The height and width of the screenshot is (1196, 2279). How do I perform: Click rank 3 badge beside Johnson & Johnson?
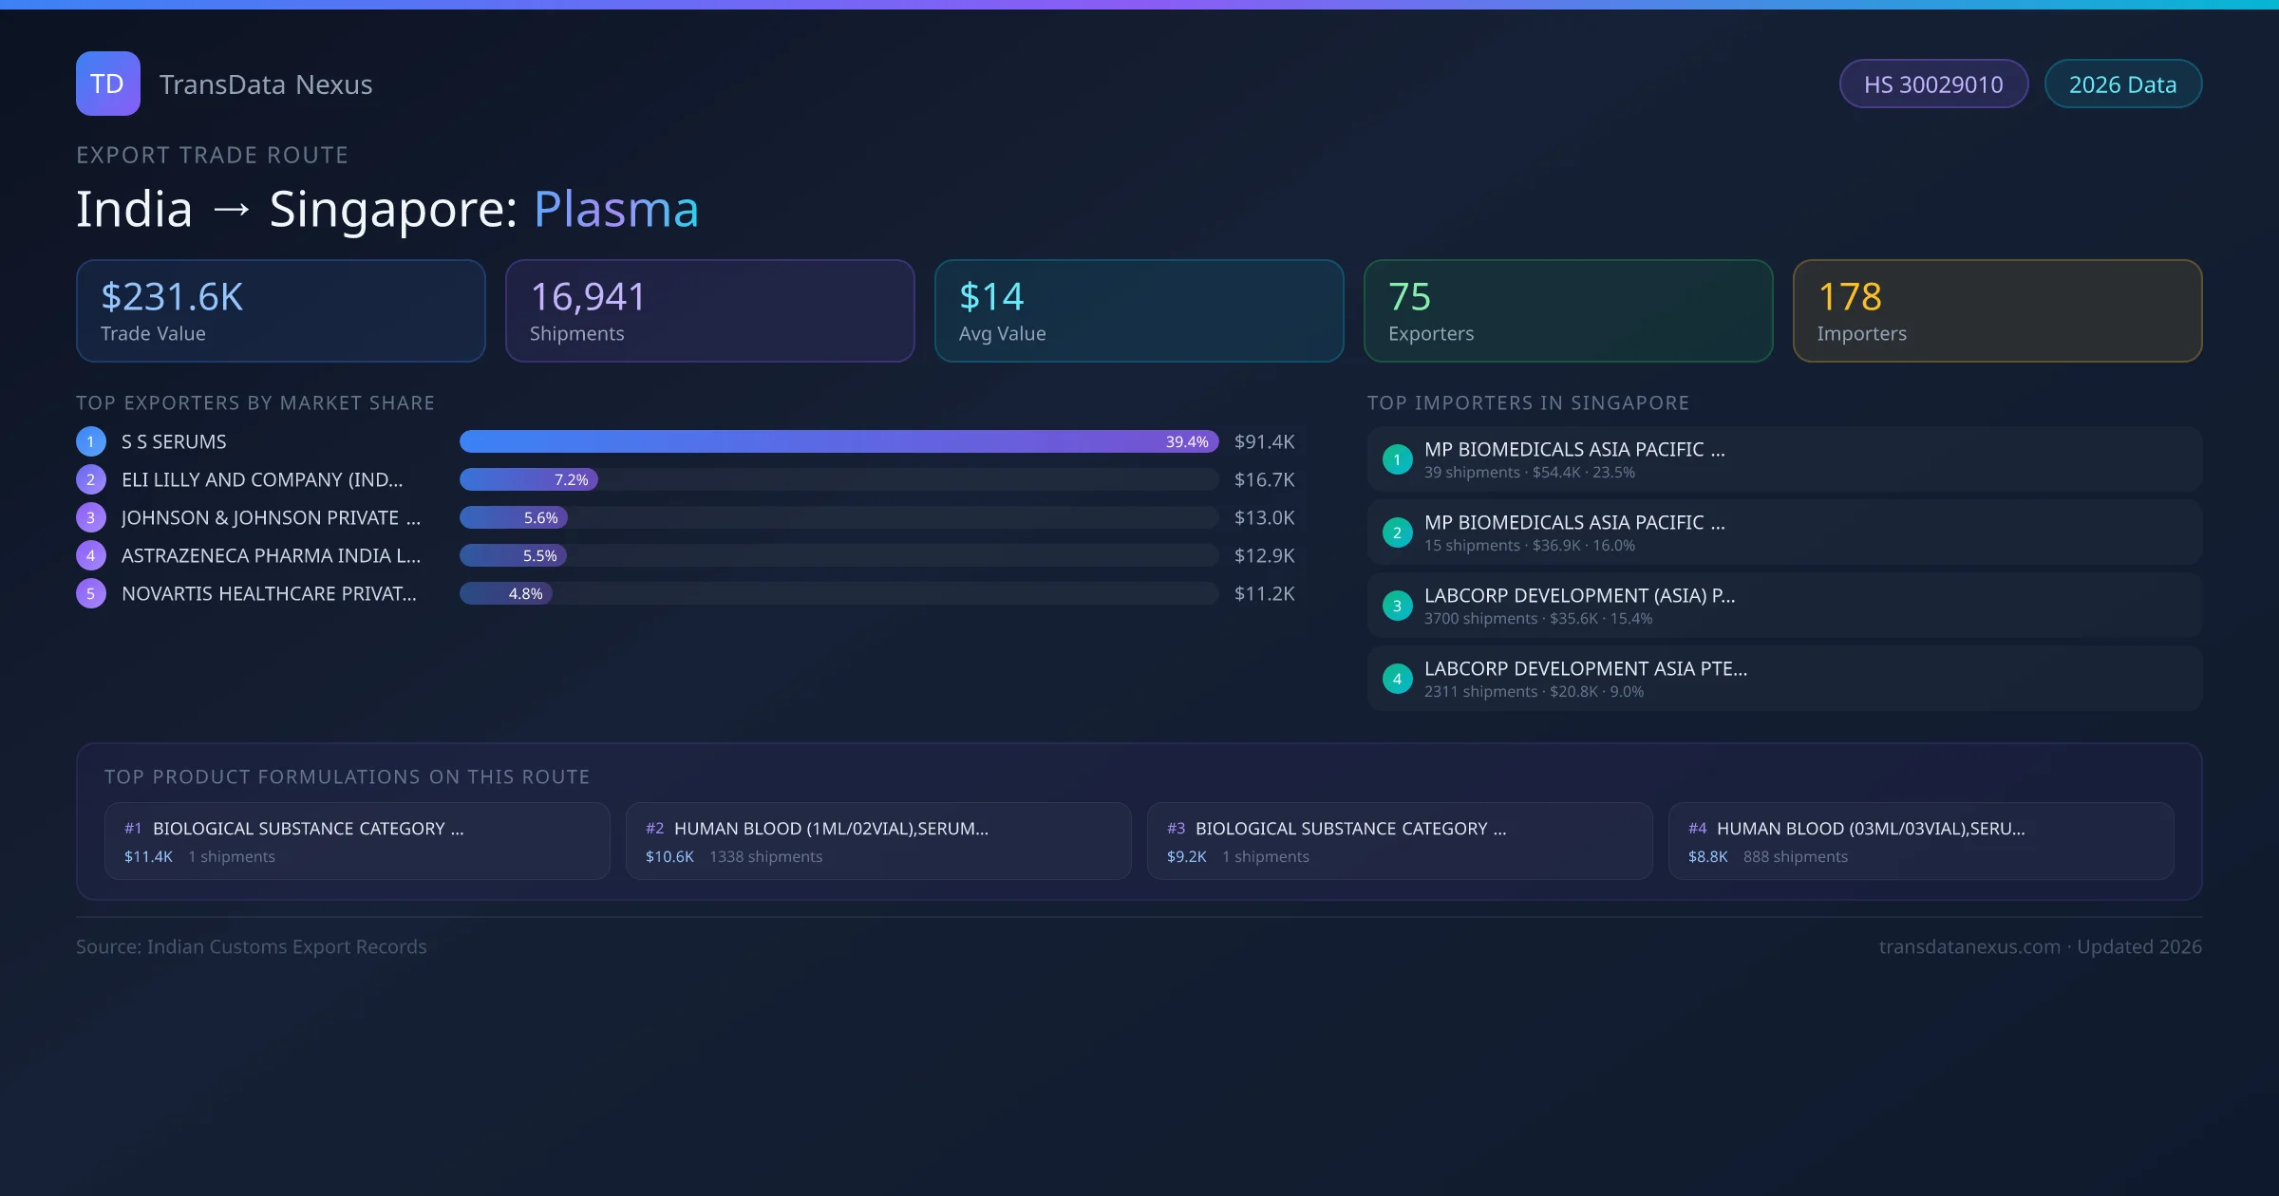[x=90, y=517]
